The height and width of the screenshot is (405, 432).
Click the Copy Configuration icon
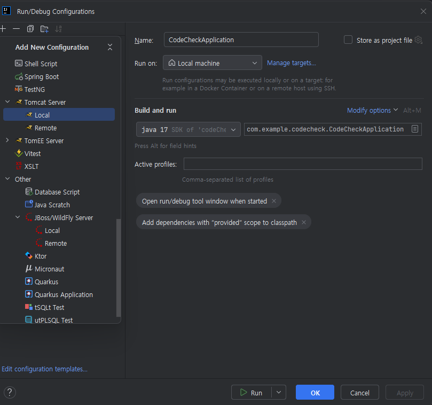[30, 29]
